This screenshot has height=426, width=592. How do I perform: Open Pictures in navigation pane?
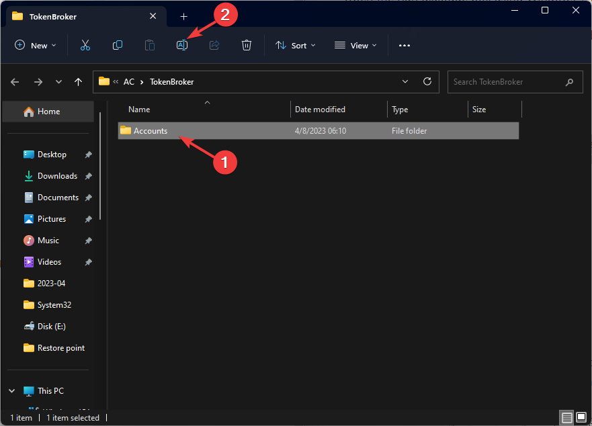[x=52, y=219]
